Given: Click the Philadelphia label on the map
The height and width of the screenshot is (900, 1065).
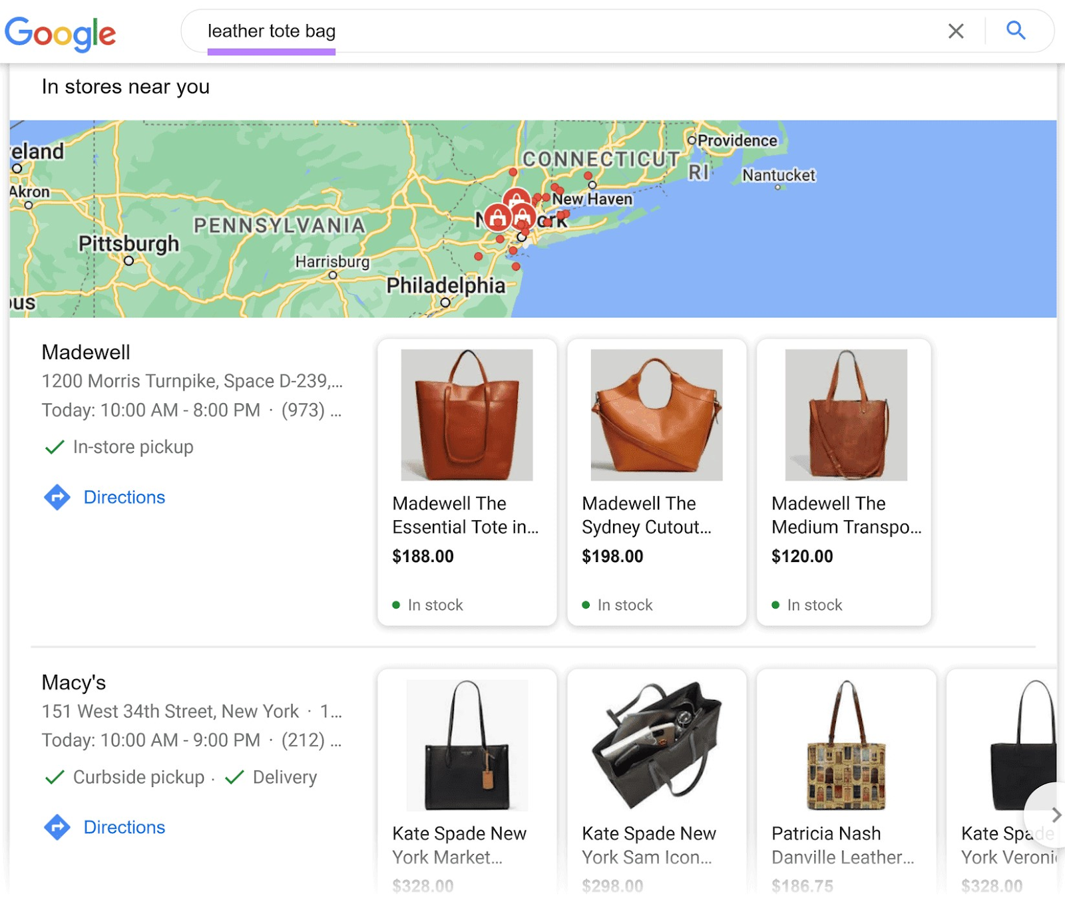Looking at the screenshot, I should pyautogui.click(x=446, y=286).
